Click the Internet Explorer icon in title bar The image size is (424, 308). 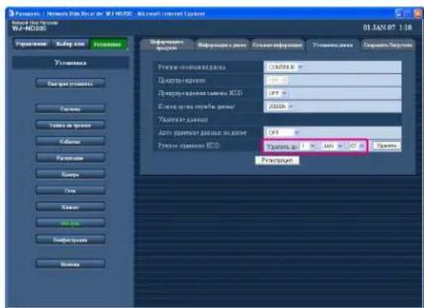11,13
